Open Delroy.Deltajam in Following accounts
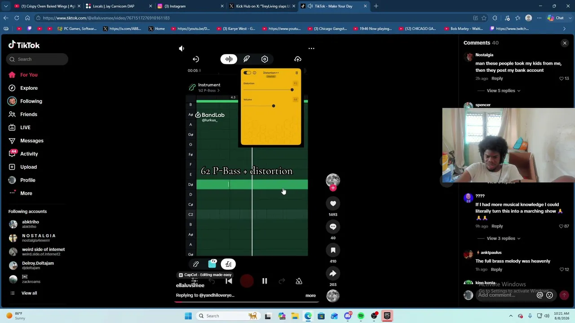This screenshot has height=323, width=575. click(38, 266)
